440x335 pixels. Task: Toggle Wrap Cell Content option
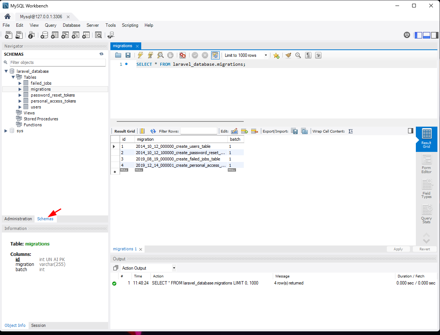[x=350, y=131]
